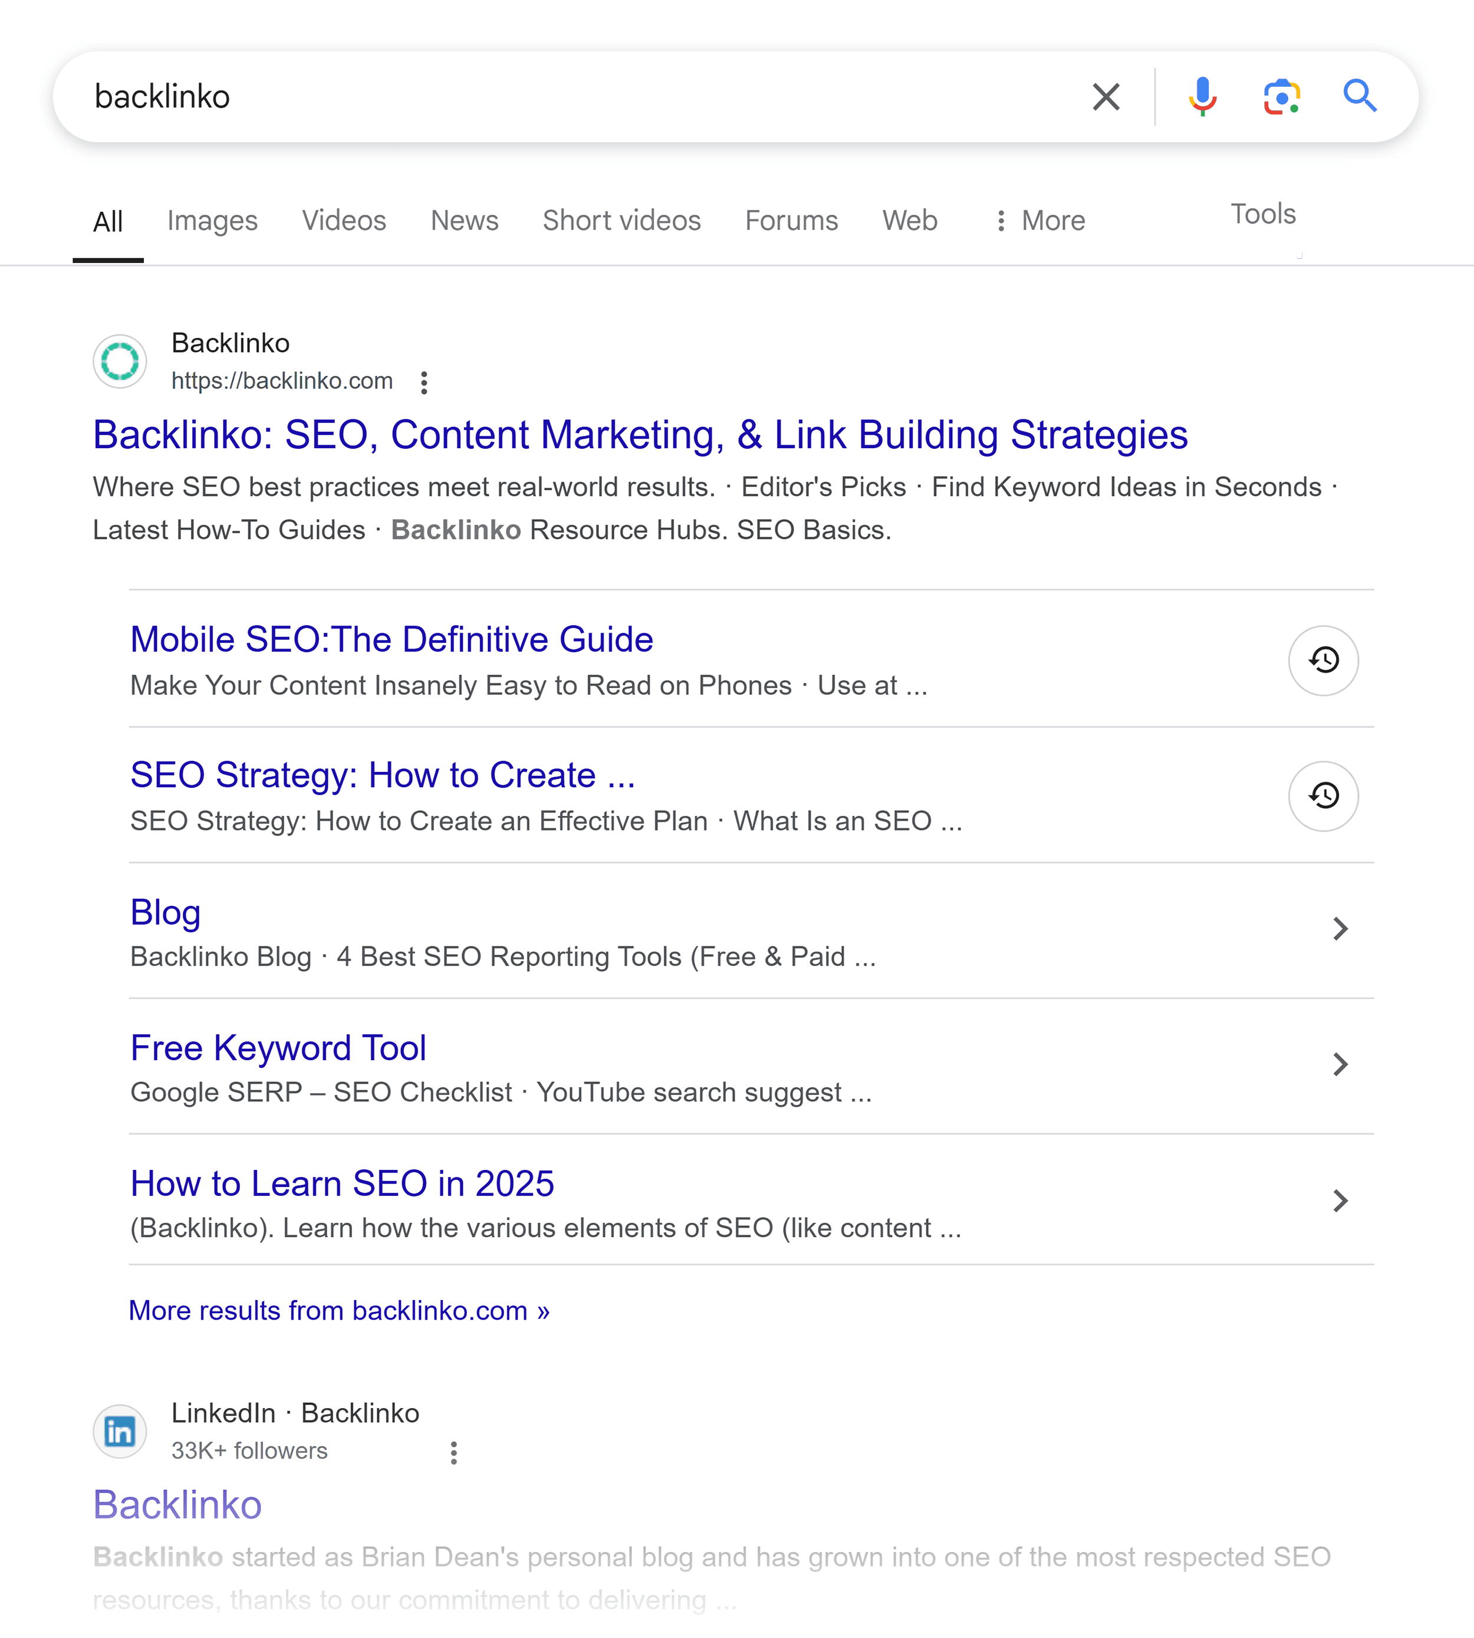Image resolution: width=1474 pixels, height=1638 pixels.
Task: Switch to the Forums tab
Action: 791,221
